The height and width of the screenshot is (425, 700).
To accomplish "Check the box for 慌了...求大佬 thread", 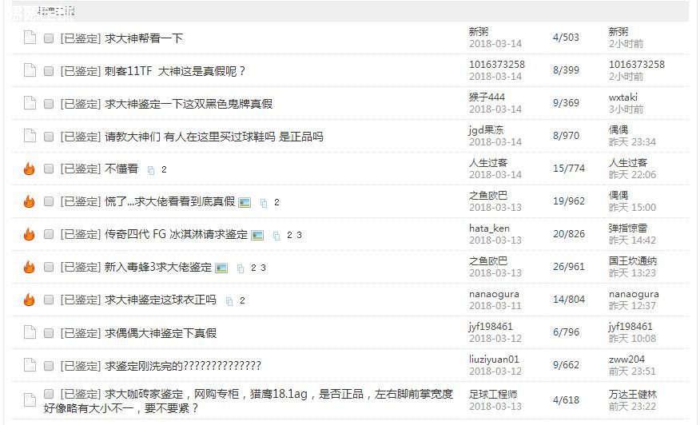I will coord(49,202).
